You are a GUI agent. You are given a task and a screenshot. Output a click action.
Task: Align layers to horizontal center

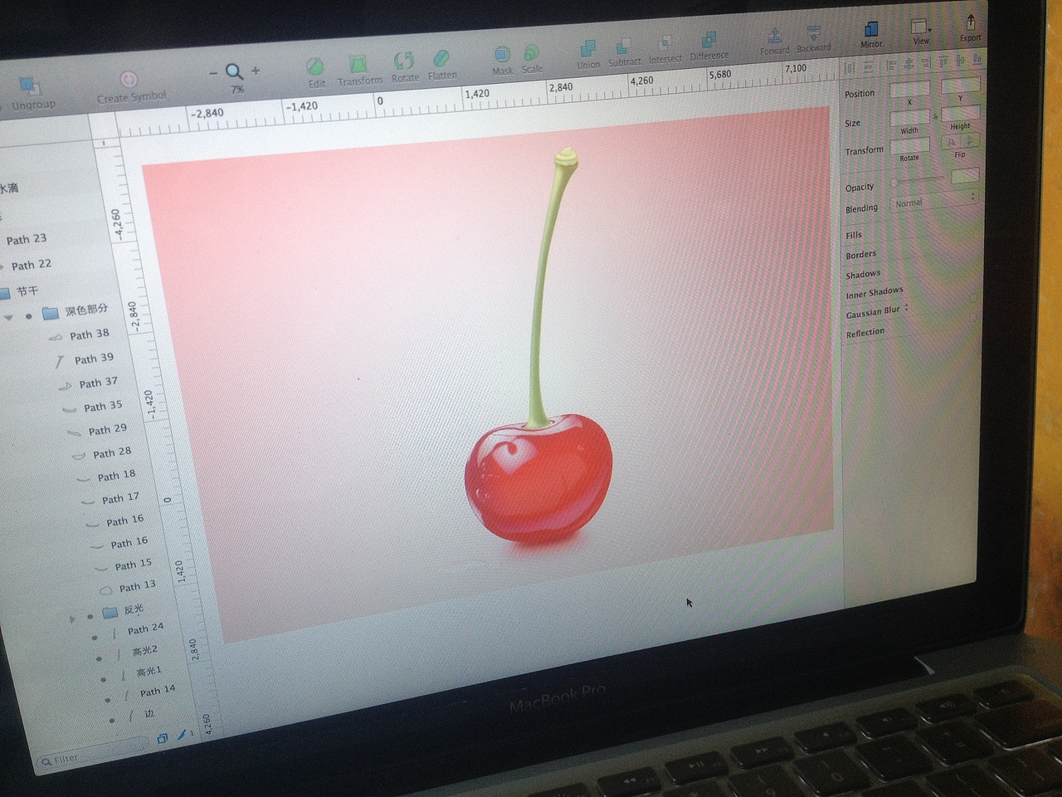[x=908, y=63]
